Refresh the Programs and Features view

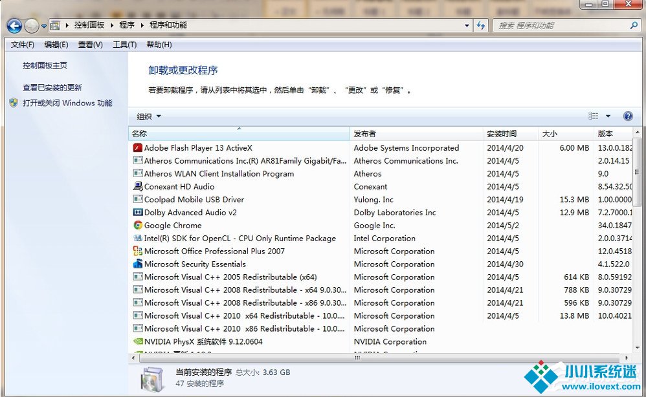pyautogui.click(x=481, y=25)
